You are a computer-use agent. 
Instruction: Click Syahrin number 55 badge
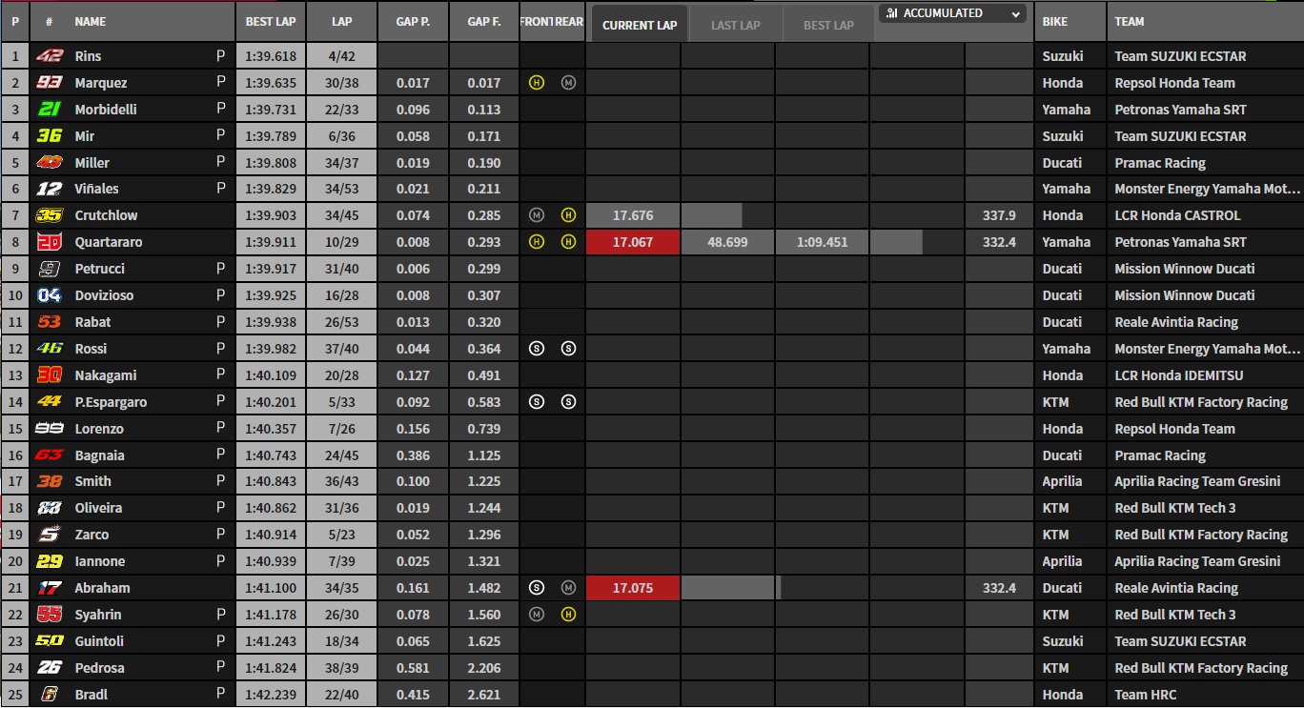(49, 615)
